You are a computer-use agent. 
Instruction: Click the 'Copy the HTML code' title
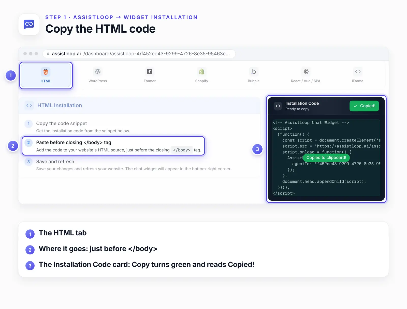(100, 29)
